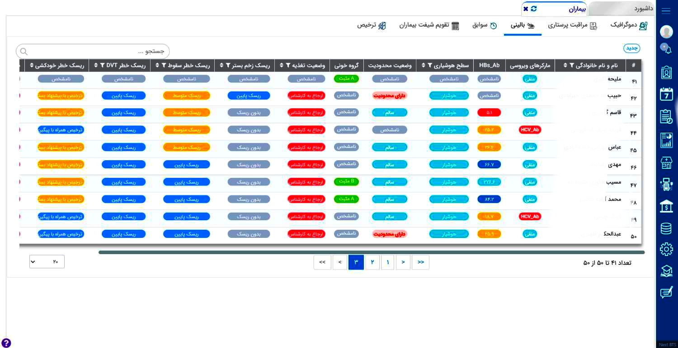Switch to the مراقبت پرستاری tab
This screenshot has height=348, width=678.
pos(573,25)
